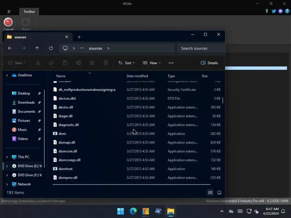Open OneDrive in the navigation pane

pos(25,75)
